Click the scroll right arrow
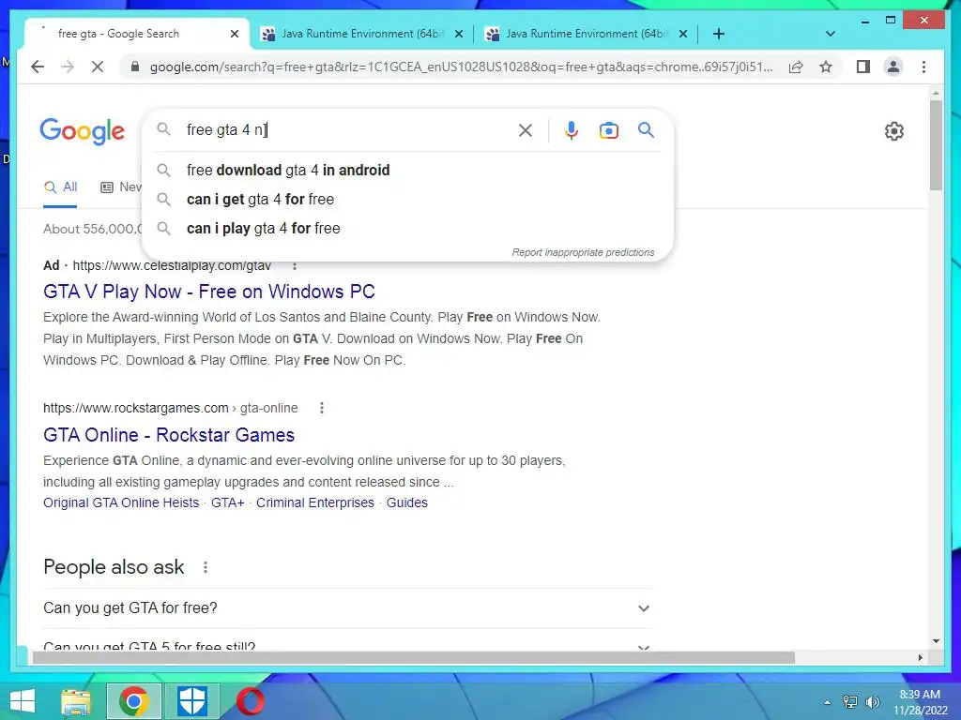 920,657
